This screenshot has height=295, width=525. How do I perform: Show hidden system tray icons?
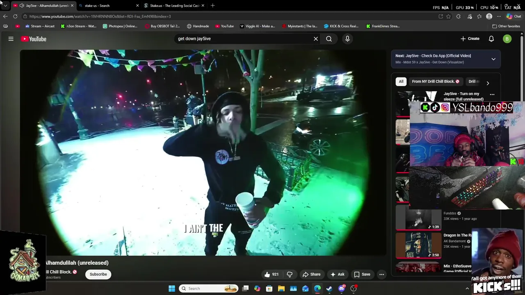(467, 288)
